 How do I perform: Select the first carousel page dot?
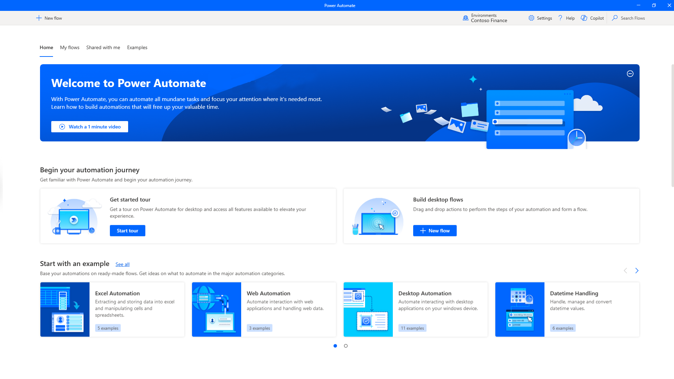(335, 346)
